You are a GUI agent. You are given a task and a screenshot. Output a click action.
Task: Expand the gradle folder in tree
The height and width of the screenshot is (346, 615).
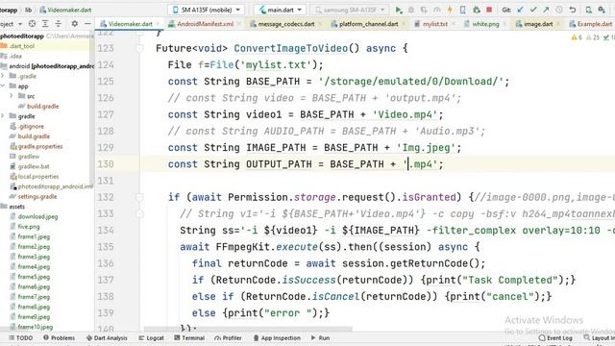pos(3,116)
